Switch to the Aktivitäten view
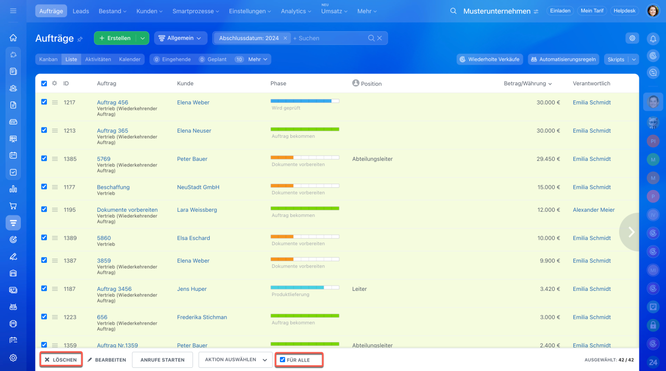Image resolution: width=666 pixels, height=371 pixels. [x=98, y=59]
